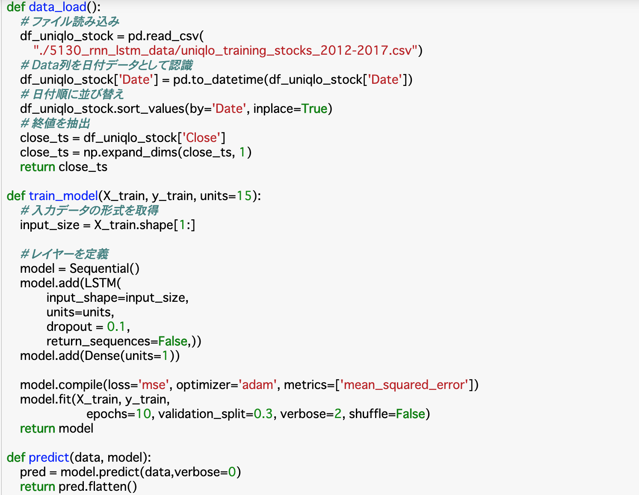Screen dimensions: 639x495
Task: Click the 'model.fit(X_train, y_train,' line
Action: pos(95,399)
